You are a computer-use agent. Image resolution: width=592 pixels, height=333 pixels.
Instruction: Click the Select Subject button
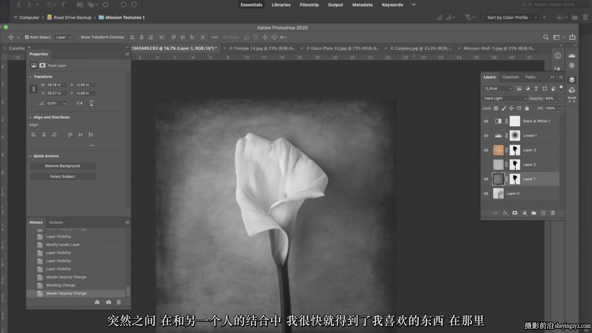click(63, 176)
